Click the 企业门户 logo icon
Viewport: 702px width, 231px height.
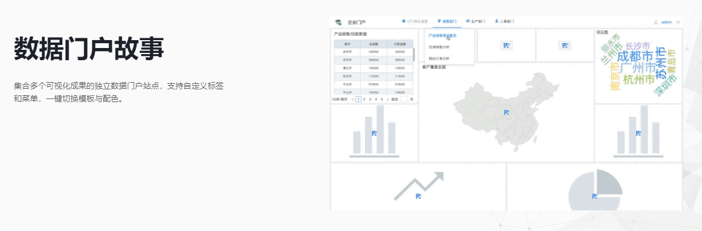pyautogui.click(x=338, y=22)
